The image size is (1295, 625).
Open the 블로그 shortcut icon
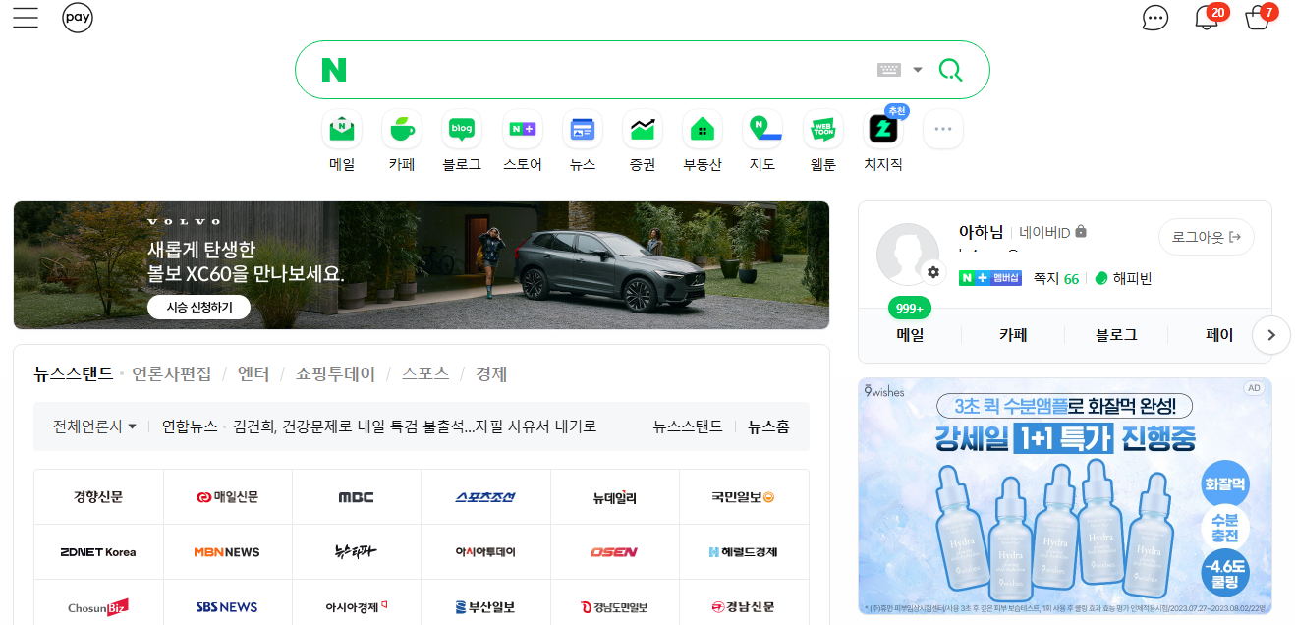pyautogui.click(x=462, y=129)
